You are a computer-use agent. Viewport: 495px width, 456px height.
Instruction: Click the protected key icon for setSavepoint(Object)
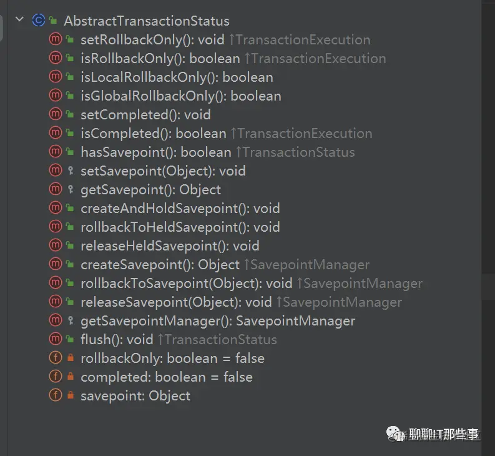(x=71, y=171)
